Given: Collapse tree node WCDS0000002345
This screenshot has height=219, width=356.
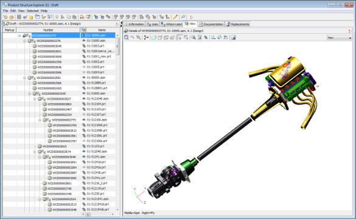Looking at the screenshot, I should tap(30, 93).
